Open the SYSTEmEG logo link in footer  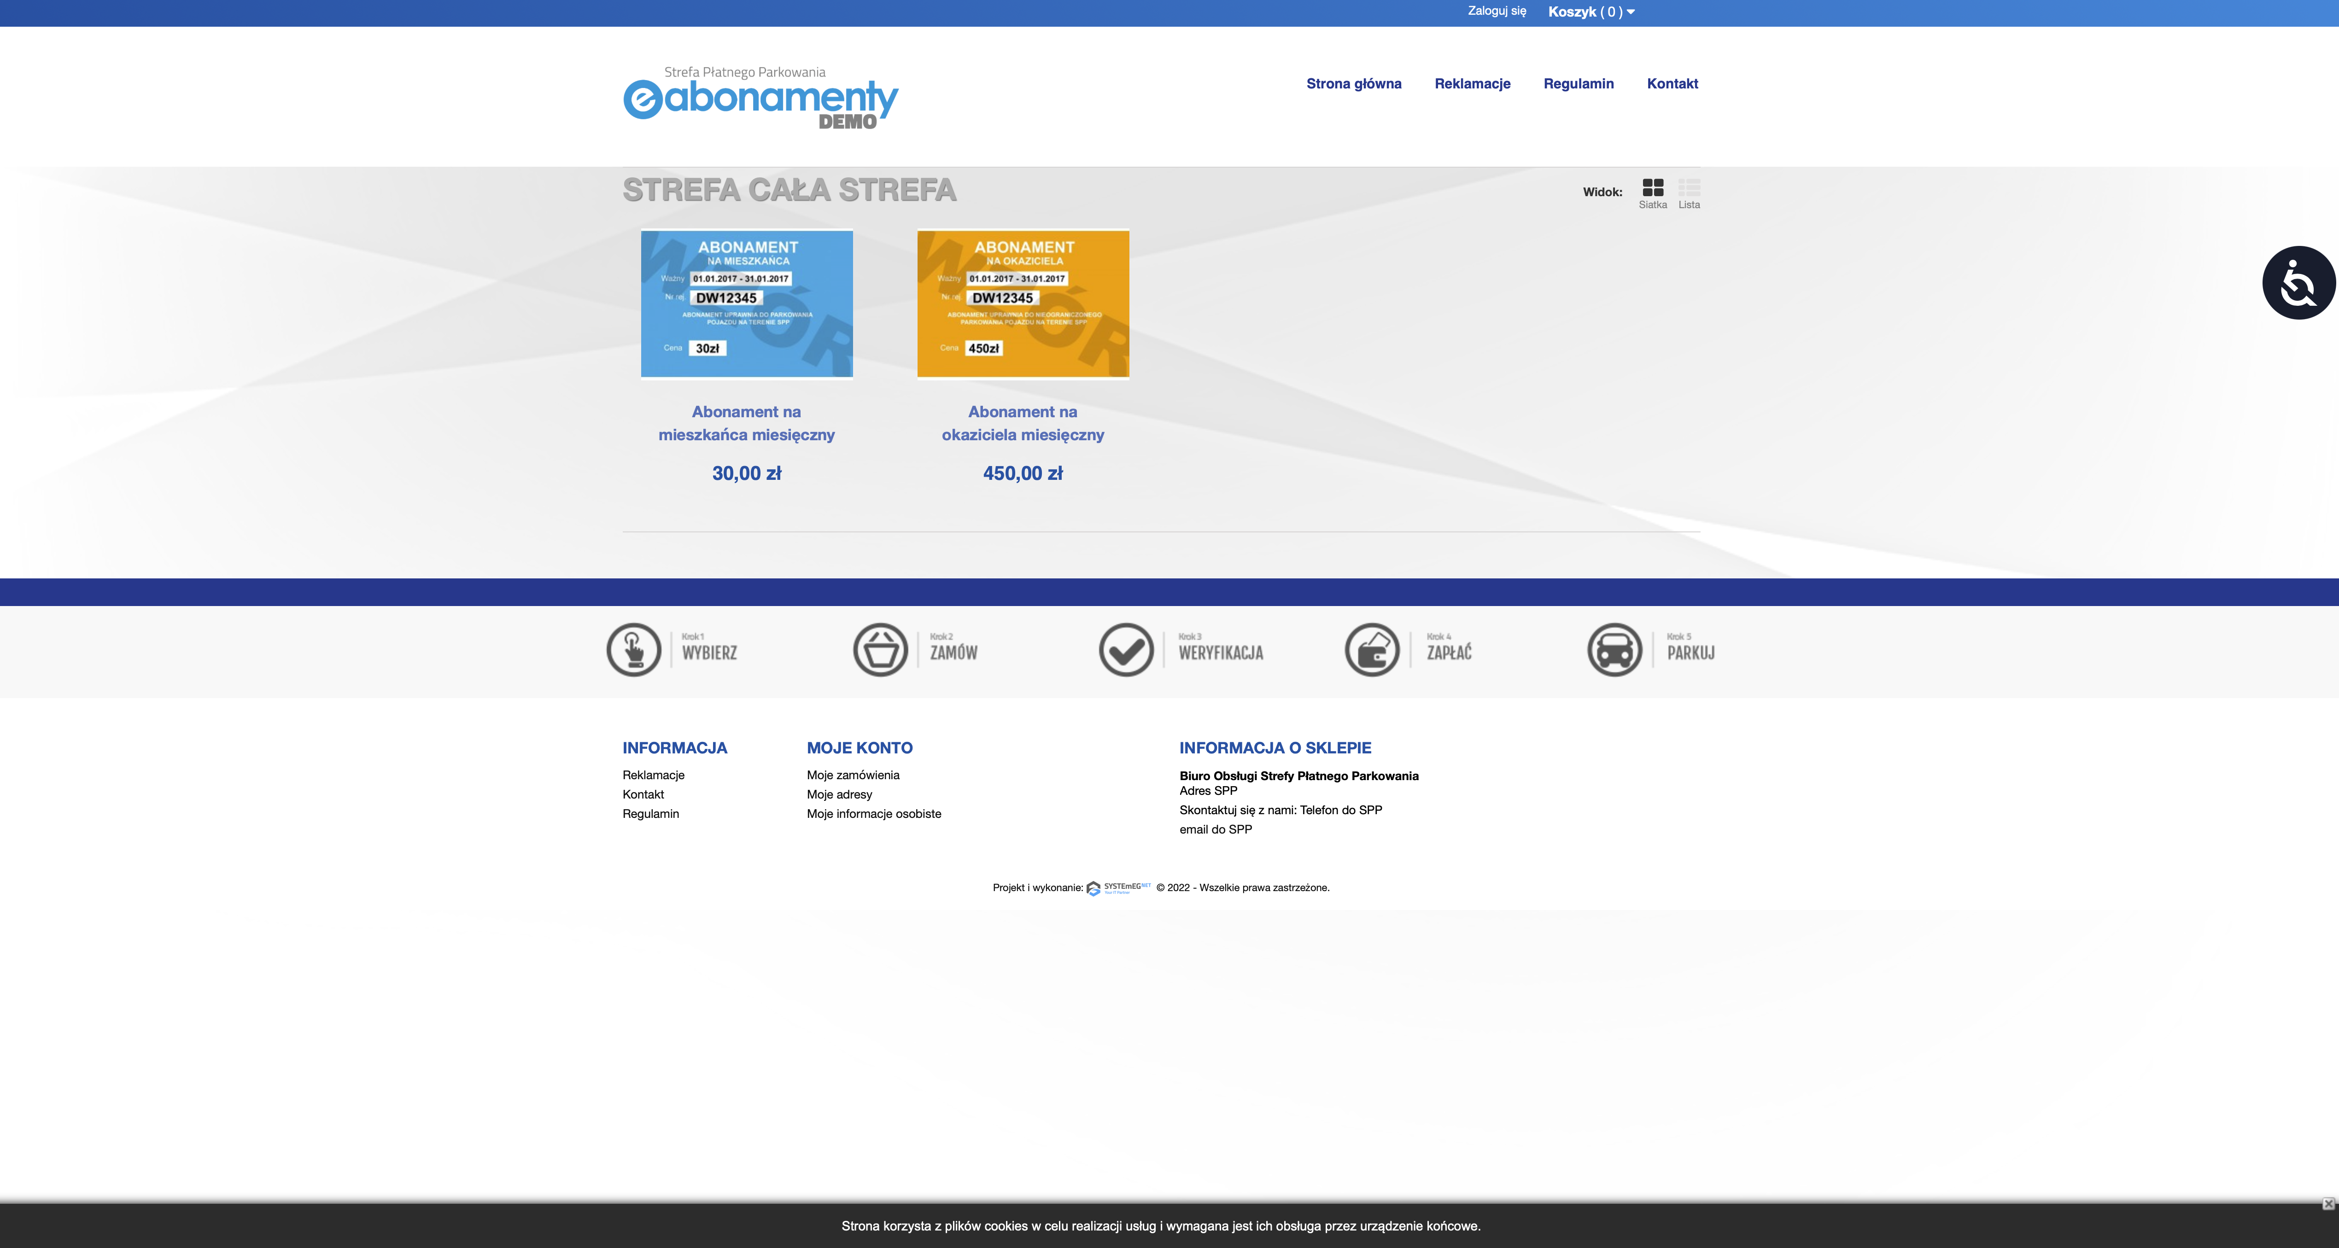[x=1119, y=888]
